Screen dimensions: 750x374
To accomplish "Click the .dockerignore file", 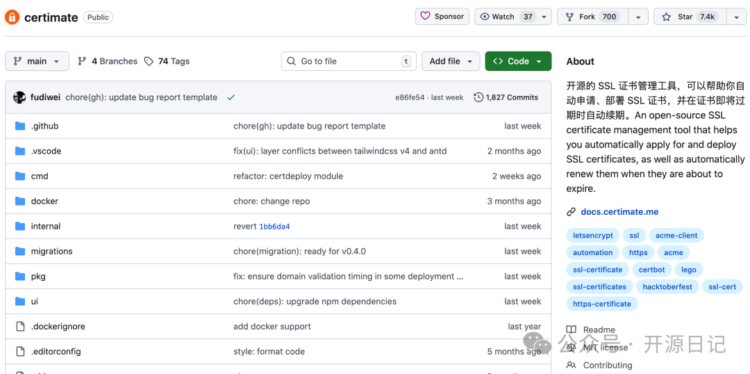I will click(58, 326).
